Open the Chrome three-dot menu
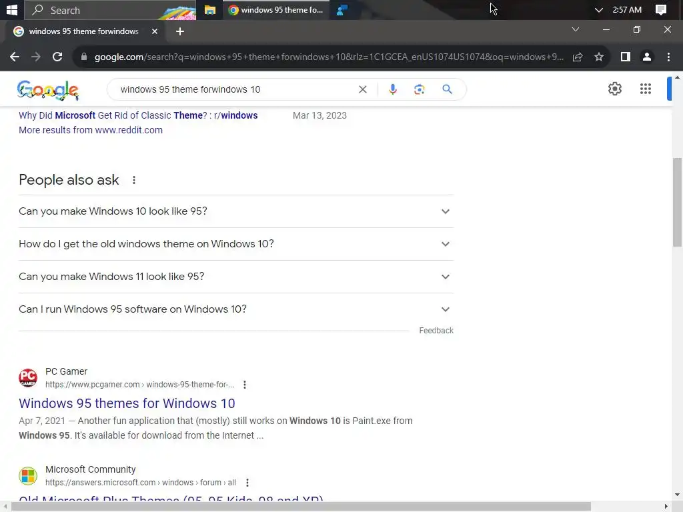 668,57
